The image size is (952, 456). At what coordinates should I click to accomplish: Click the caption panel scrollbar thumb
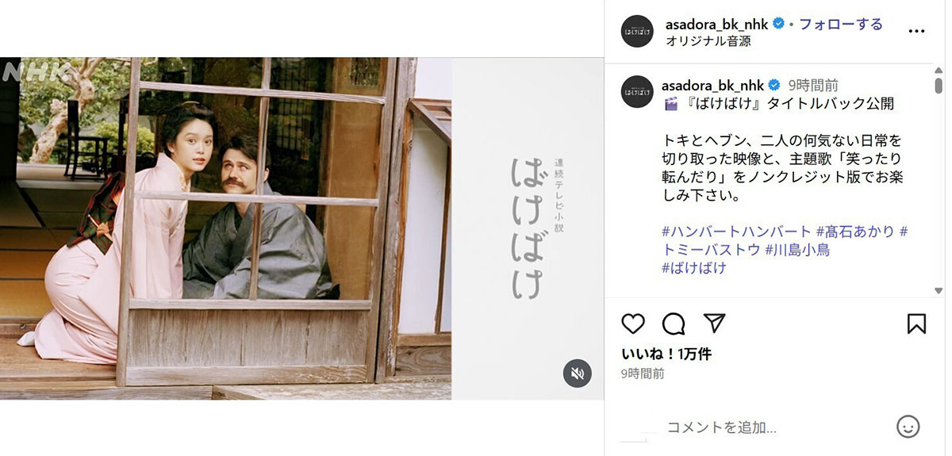(x=939, y=86)
